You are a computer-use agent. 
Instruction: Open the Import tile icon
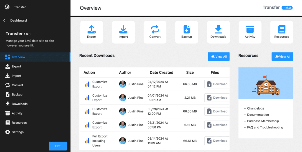click(123, 29)
